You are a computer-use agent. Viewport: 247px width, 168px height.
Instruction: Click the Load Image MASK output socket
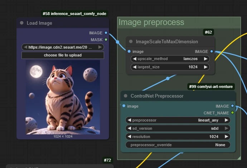pyautogui.click(x=106, y=40)
